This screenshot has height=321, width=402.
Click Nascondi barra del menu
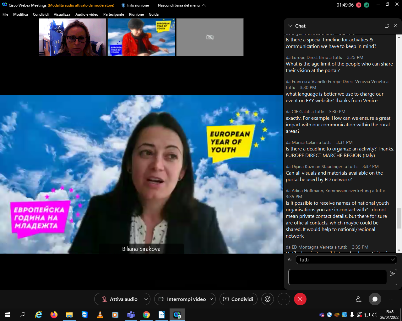179,5
